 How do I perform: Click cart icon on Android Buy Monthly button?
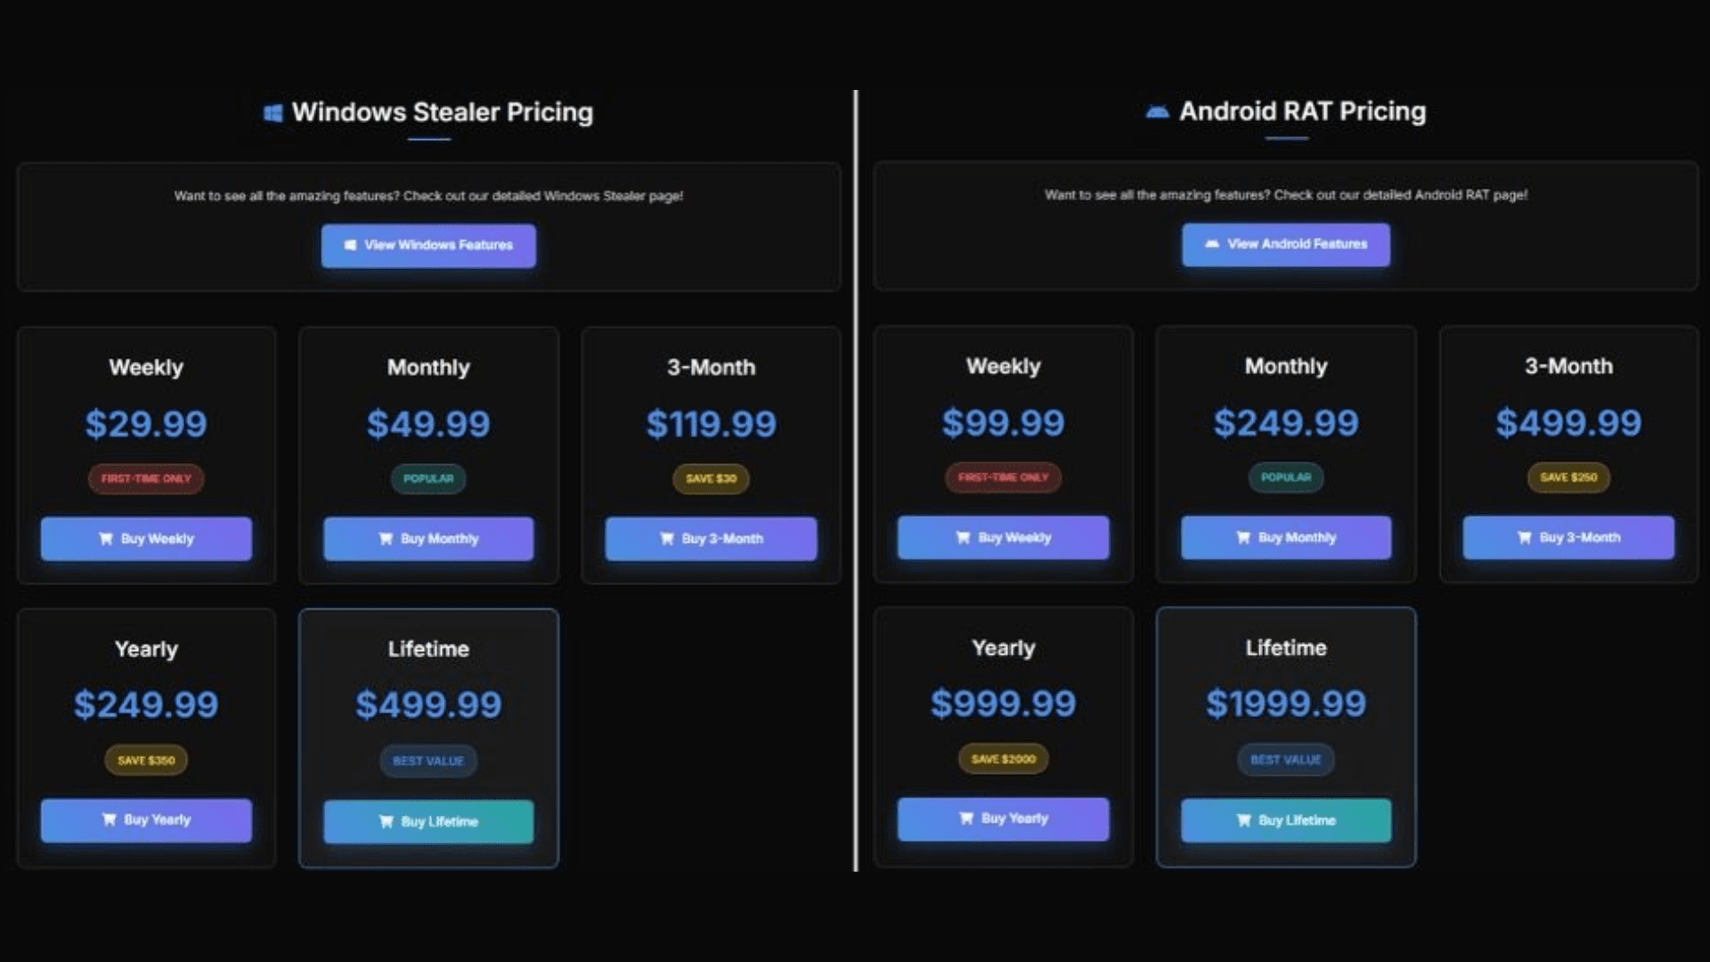[1243, 538]
